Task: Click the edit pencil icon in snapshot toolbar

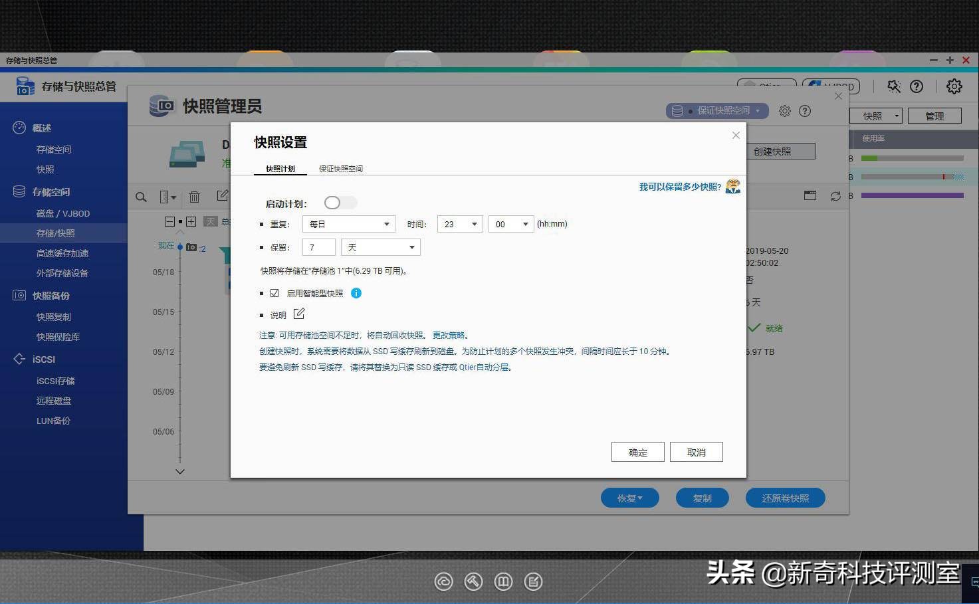Action: click(221, 195)
